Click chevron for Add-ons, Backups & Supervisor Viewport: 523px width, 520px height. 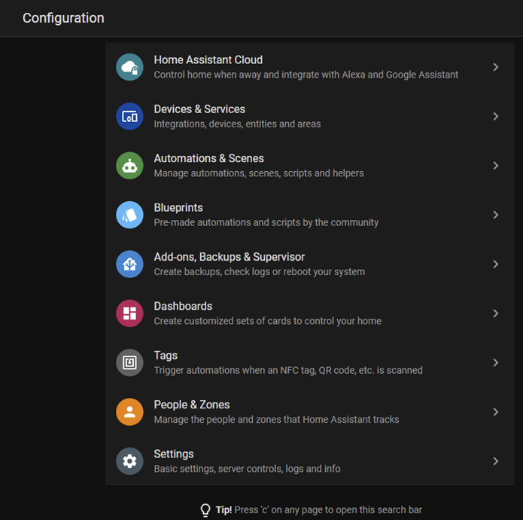496,265
